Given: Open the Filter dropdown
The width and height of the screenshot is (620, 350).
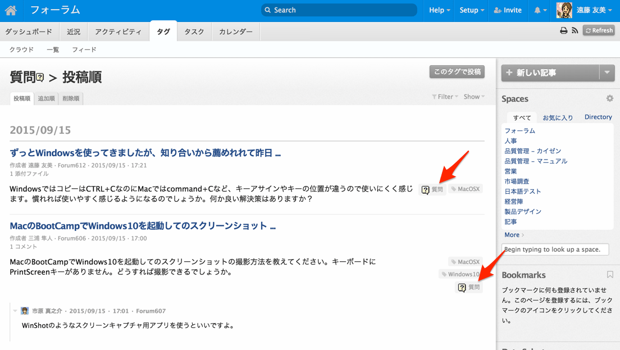Looking at the screenshot, I should coord(445,97).
